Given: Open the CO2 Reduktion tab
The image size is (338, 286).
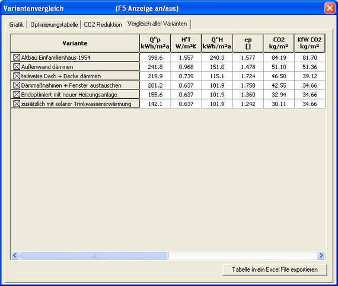Looking at the screenshot, I should pos(103,24).
